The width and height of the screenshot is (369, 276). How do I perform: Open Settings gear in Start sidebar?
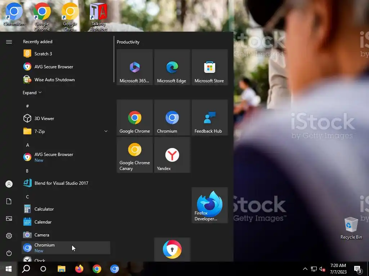coord(9,236)
